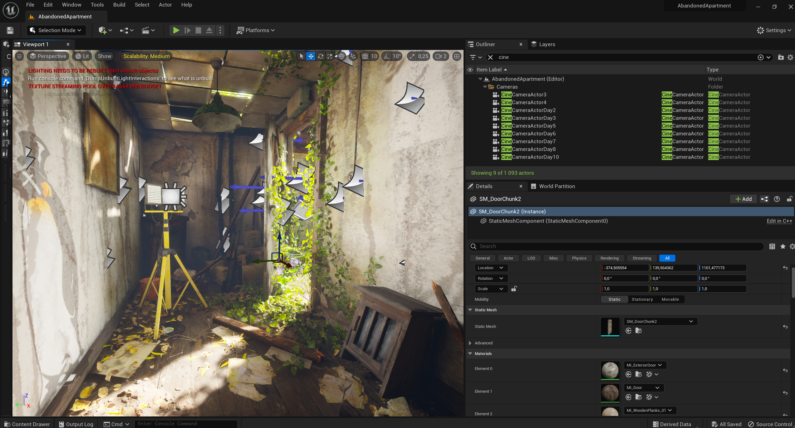795x428 pixels.
Task: Select the scale transform tool in viewport
Action: 330,56
